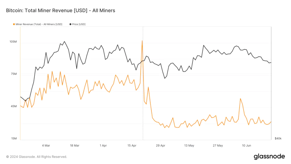This screenshot has height=164, width=291.
Task: Select the 18 Mar date label
Action: tap(74, 145)
